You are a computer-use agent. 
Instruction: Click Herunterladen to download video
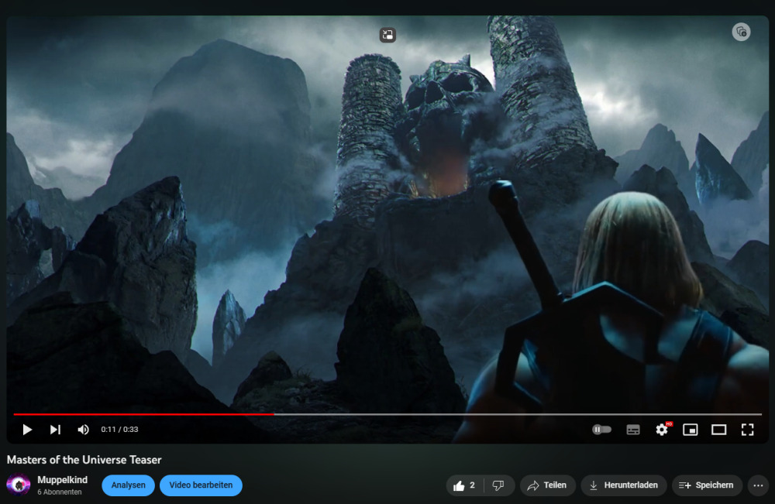(x=624, y=485)
